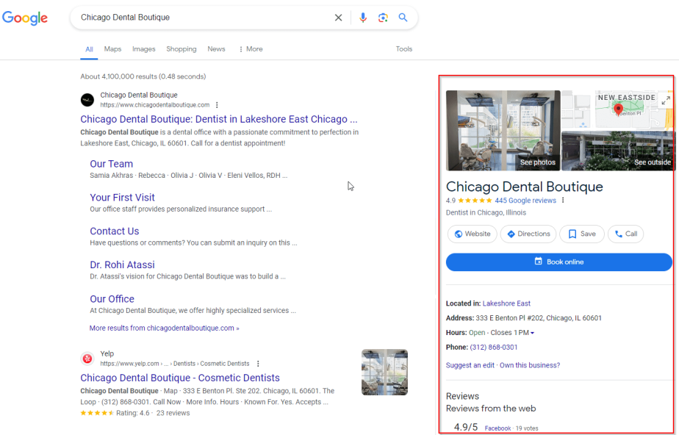Image resolution: width=679 pixels, height=435 pixels.
Task: Submit search with magnifying glass icon
Action: pyautogui.click(x=403, y=18)
